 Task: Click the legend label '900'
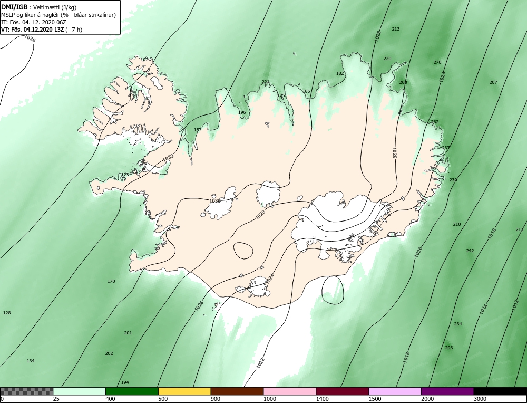point(216,399)
